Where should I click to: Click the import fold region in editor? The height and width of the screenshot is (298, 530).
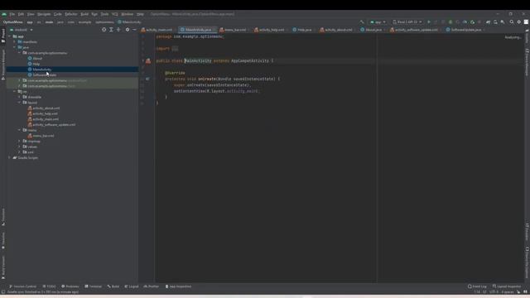click(x=175, y=49)
